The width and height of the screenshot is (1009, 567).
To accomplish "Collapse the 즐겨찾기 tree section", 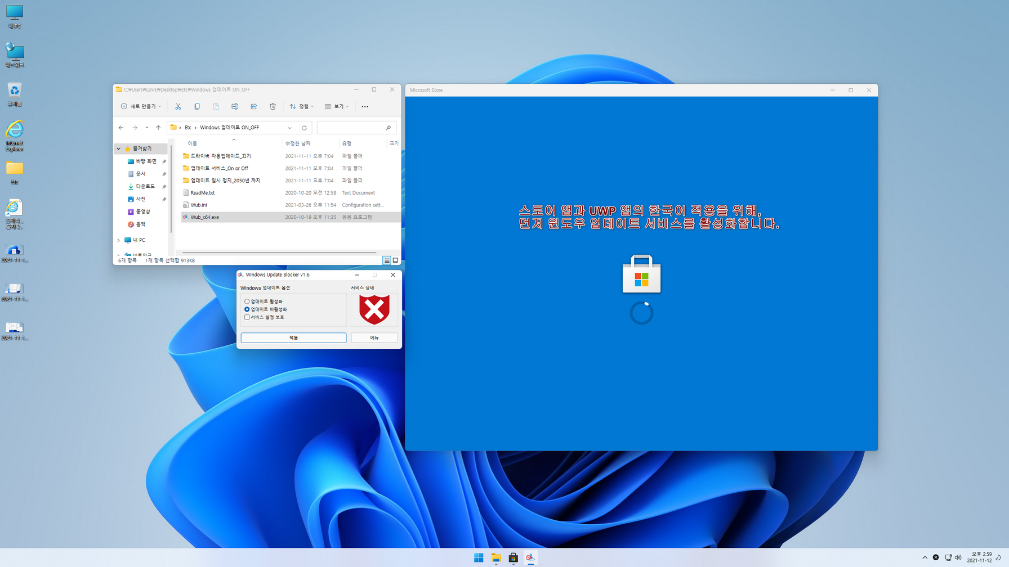I will coord(119,149).
